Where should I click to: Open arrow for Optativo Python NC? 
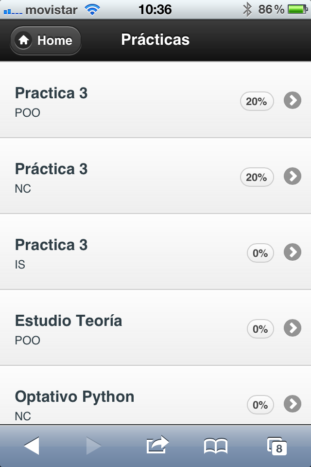(293, 404)
